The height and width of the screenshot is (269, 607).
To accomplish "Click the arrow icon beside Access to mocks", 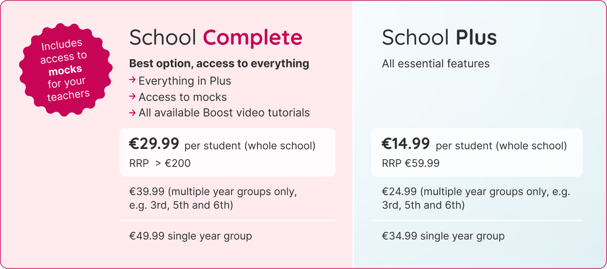I will click(x=133, y=96).
